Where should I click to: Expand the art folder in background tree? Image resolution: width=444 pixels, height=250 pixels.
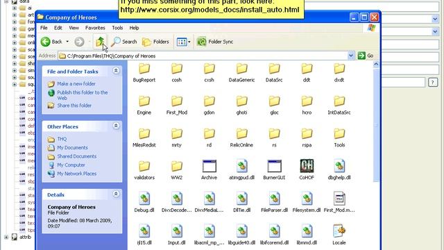pyautogui.click(x=15, y=15)
